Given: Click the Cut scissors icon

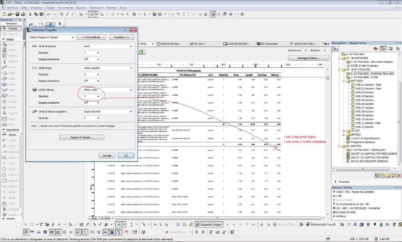Looking at the screenshot, I should point(30,14).
